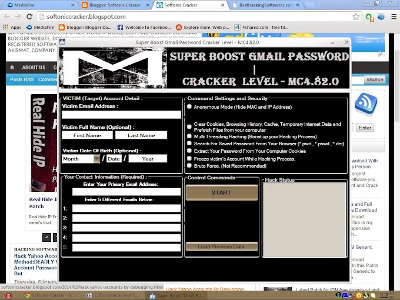Open the Welcome to Facebook bookmark
Screen dimensions: 400x300
click(x=144, y=27)
